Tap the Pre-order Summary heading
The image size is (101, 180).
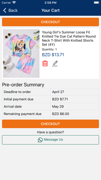pos(23,85)
